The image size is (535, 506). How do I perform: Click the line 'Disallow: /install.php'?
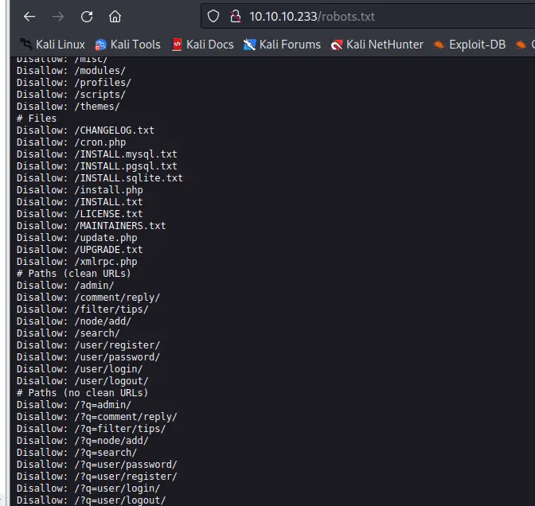click(80, 190)
